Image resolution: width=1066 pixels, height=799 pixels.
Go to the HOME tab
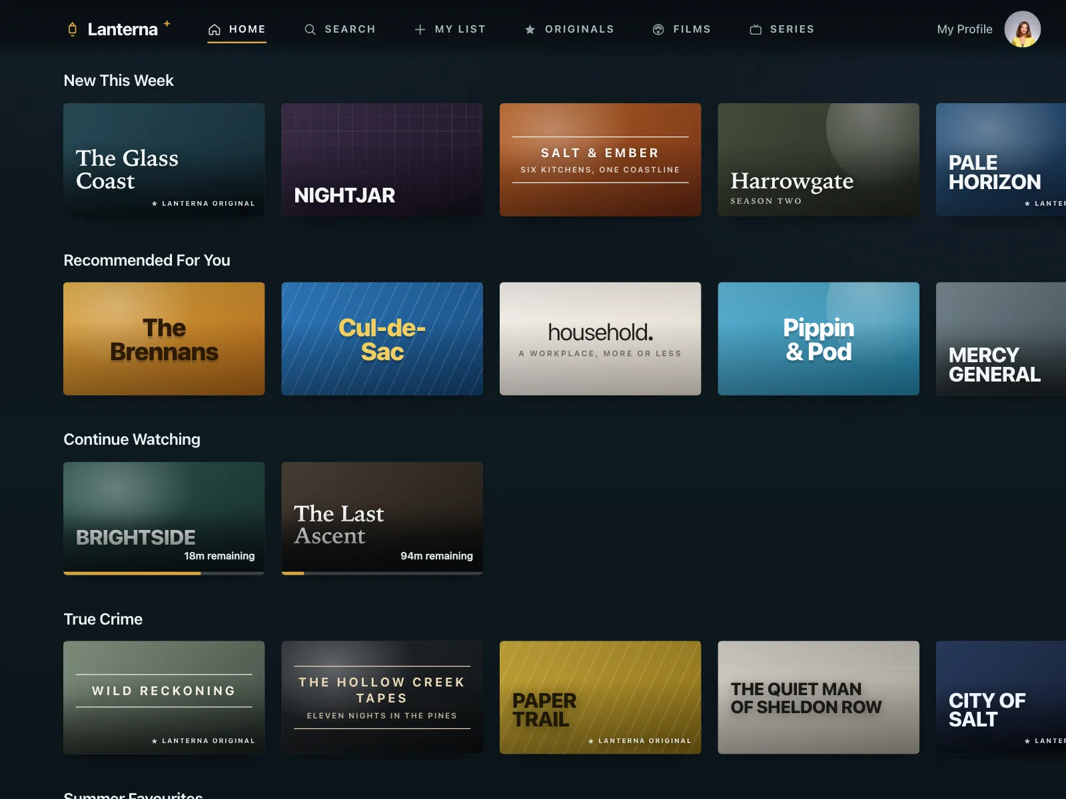click(237, 29)
